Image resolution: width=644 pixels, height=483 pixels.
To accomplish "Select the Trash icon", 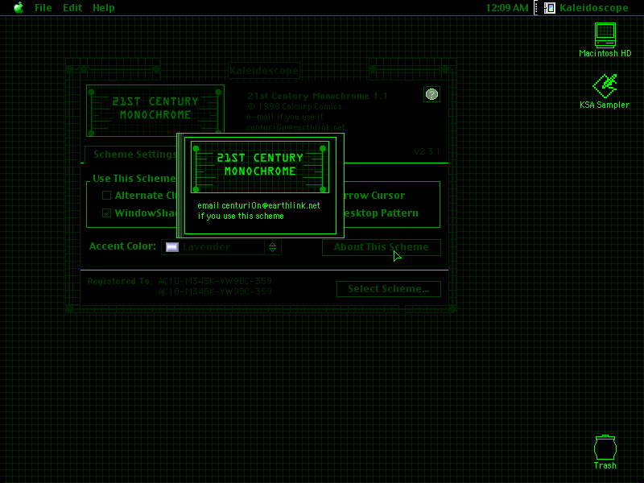I will [x=605, y=452].
